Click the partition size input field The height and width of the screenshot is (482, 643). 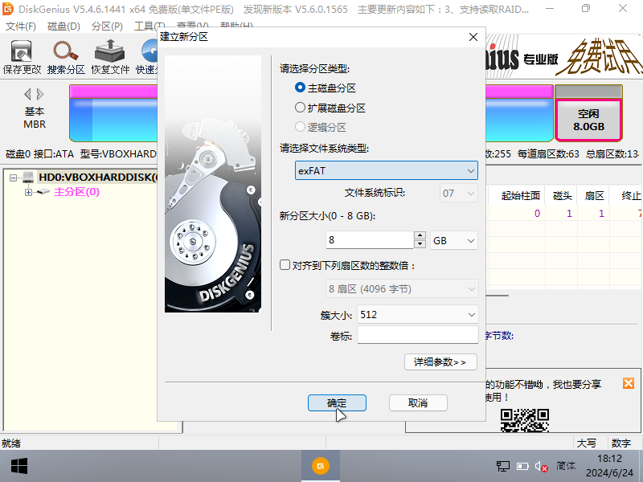[x=370, y=240]
